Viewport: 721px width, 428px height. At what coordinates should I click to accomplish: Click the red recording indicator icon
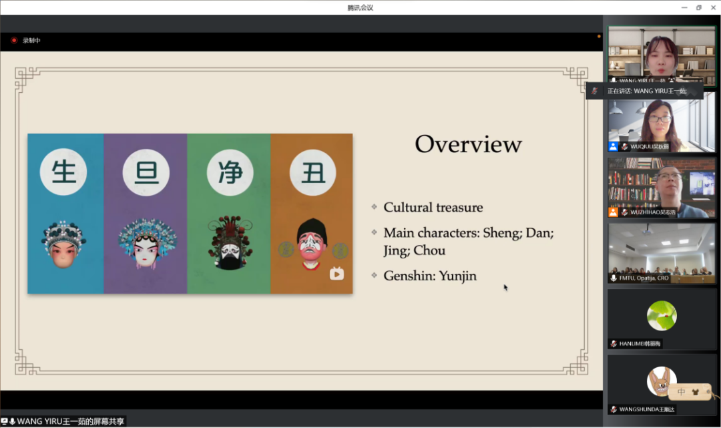coord(14,41)
